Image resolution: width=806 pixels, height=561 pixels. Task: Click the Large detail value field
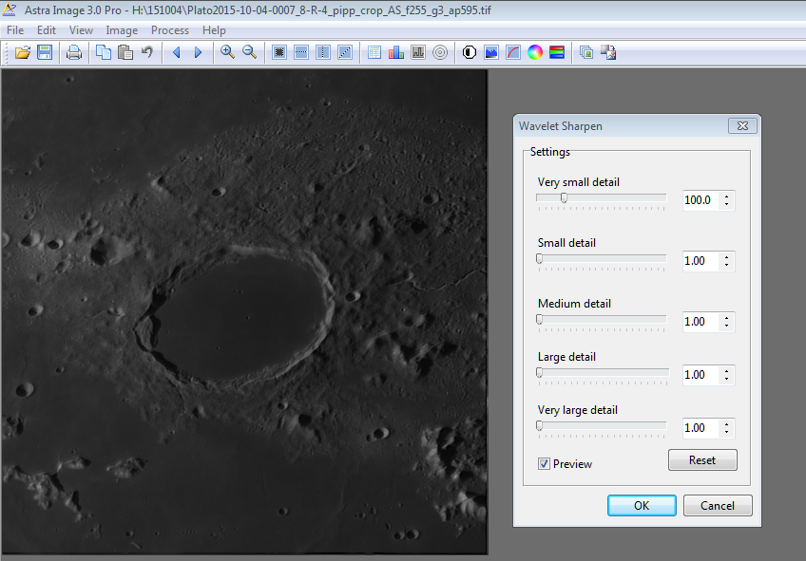click(x=700, y=375)
